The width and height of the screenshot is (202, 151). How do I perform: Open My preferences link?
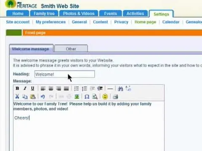(x=50, y=22)
